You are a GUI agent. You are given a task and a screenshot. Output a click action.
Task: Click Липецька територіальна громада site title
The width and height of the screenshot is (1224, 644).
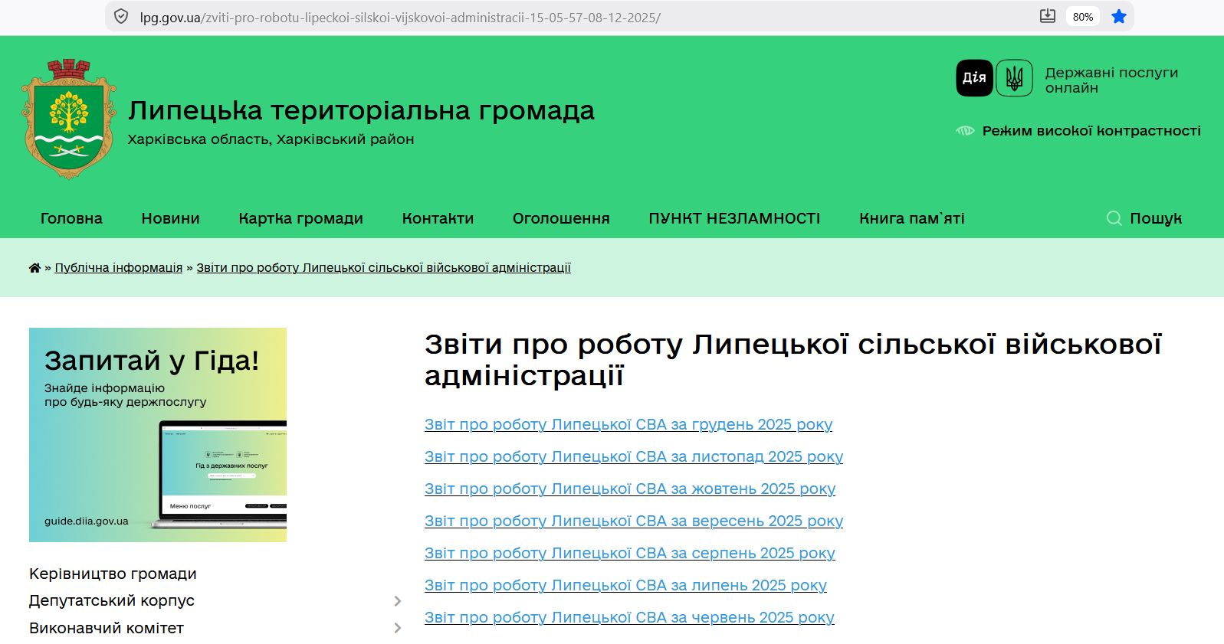[361, 110]
